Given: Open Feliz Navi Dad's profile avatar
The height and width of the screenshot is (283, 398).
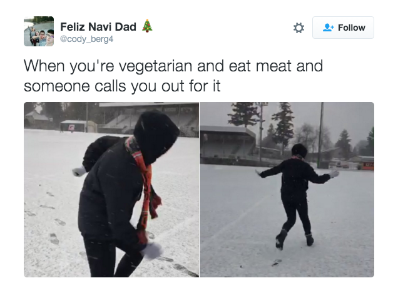Looking at the screenshot, I should click(39, 31).
